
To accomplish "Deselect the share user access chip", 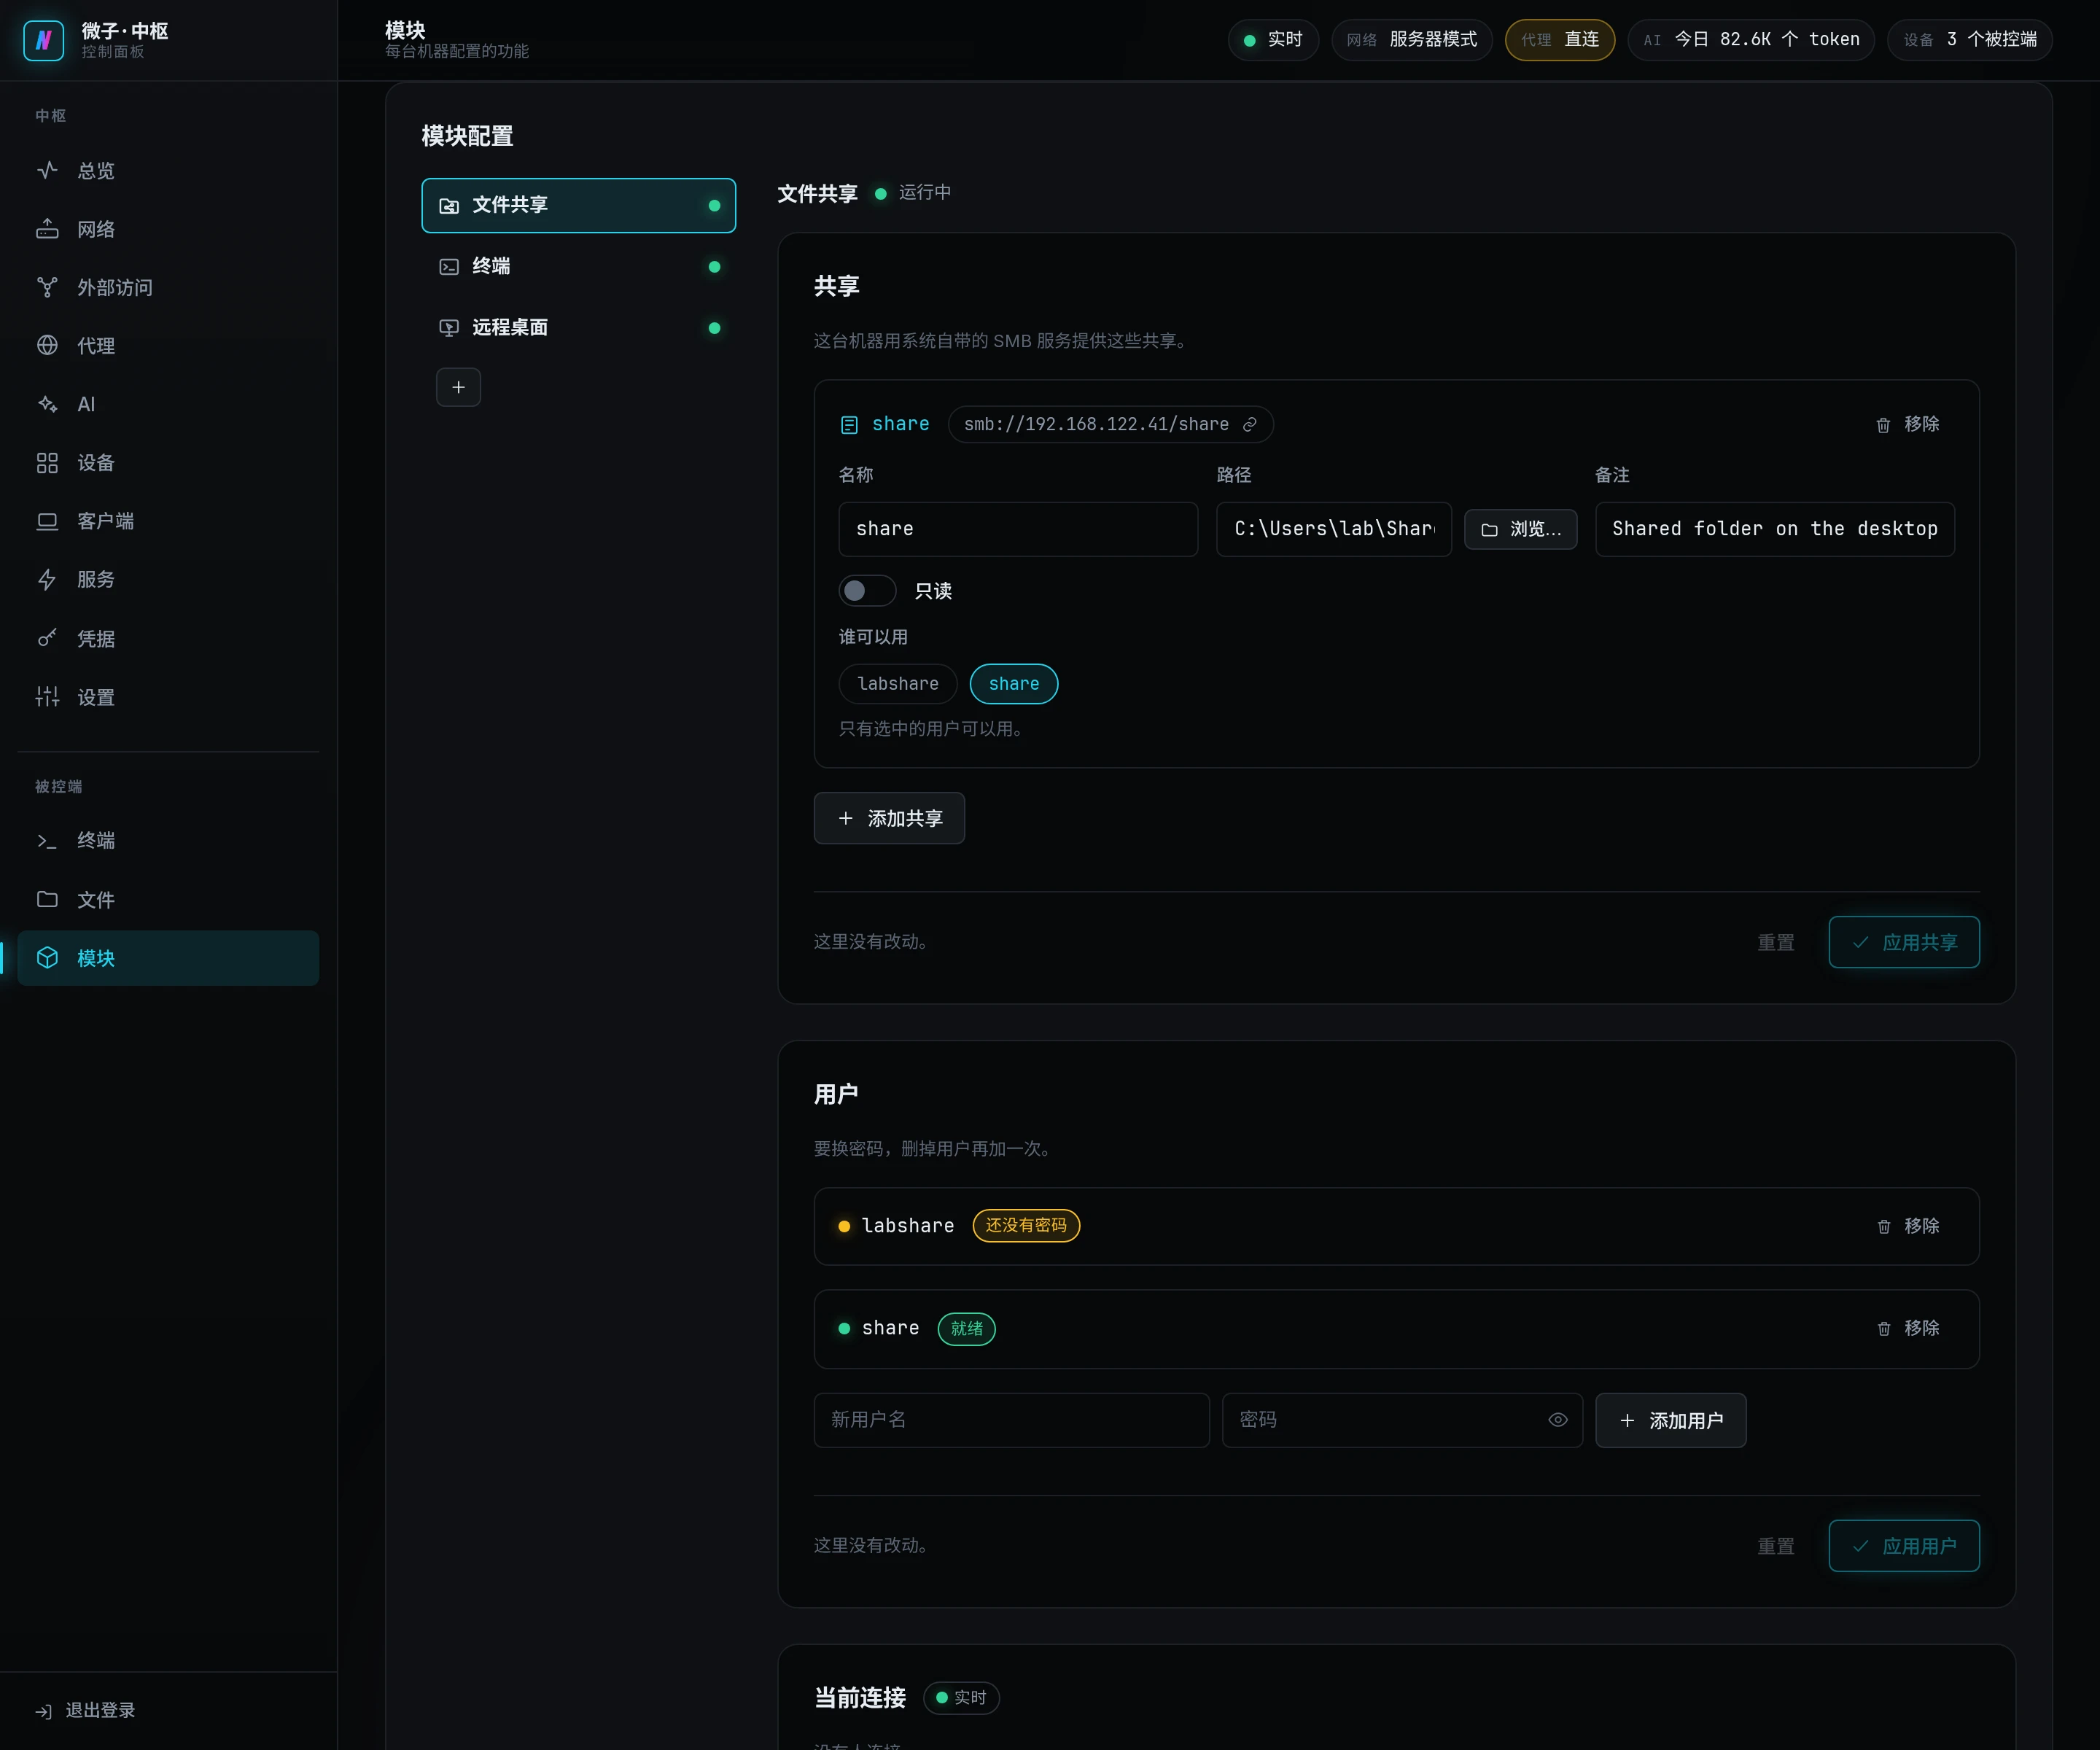I will (1014, 684).
